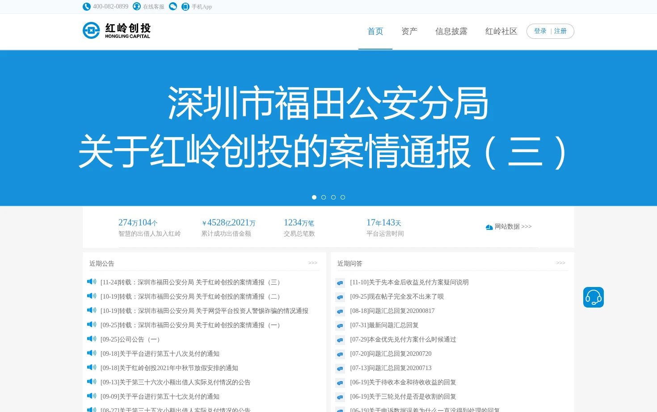The image size is (657, 412).
Task: Open online customer service headset icon
Action: click(x=137, y=6)
